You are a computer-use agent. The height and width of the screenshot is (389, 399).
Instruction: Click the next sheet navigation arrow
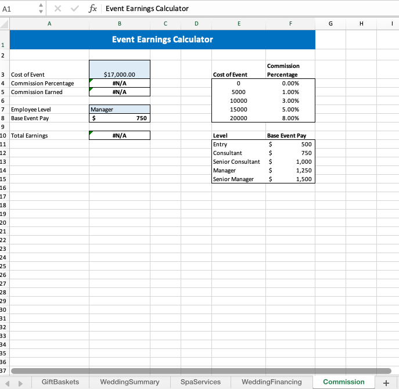(20, 383)
